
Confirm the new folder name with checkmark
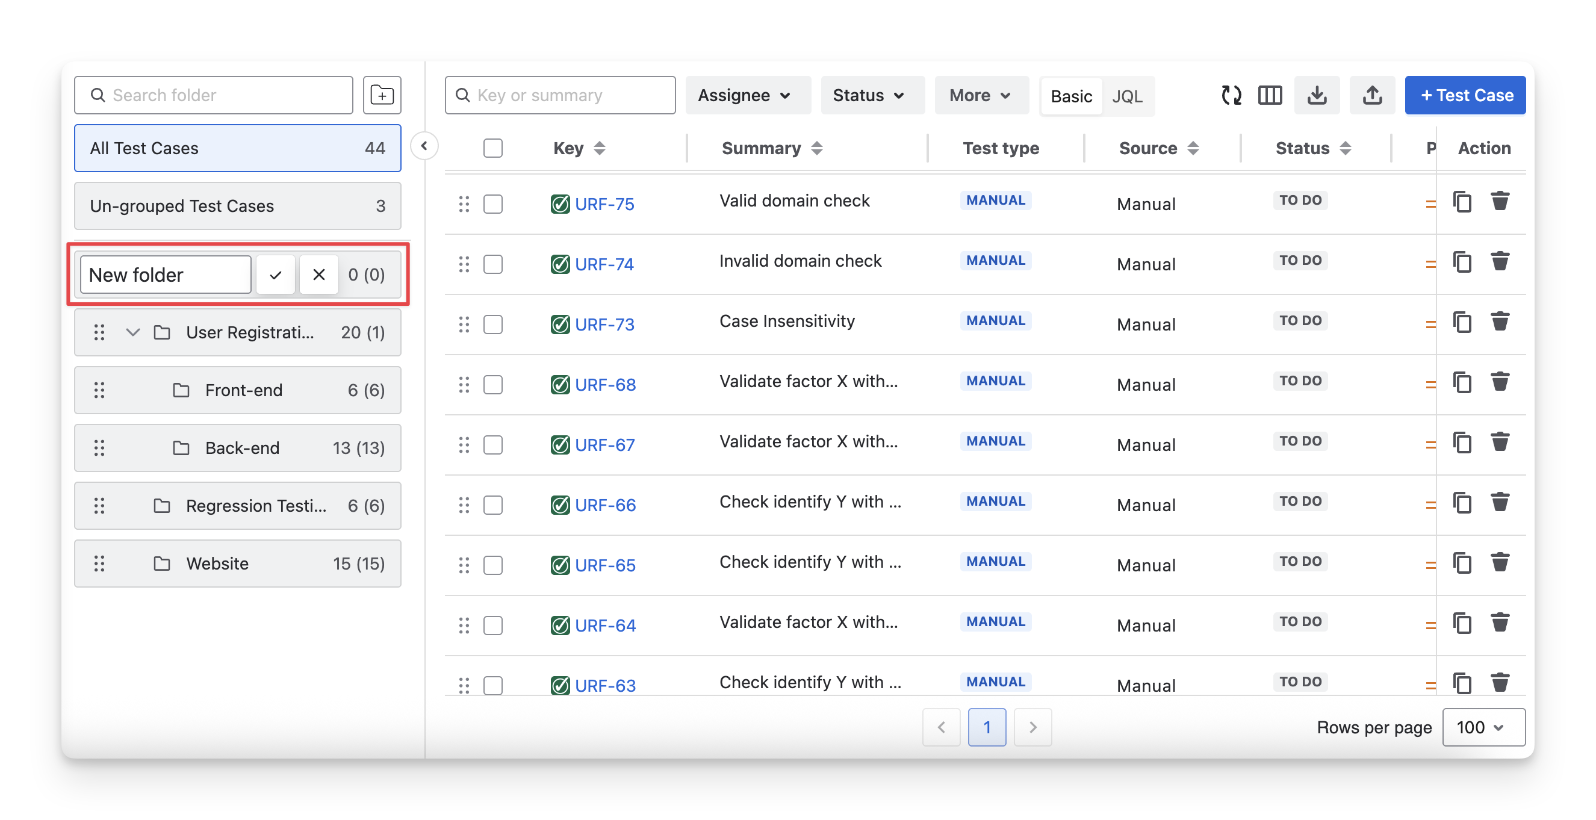pos(276,275)
